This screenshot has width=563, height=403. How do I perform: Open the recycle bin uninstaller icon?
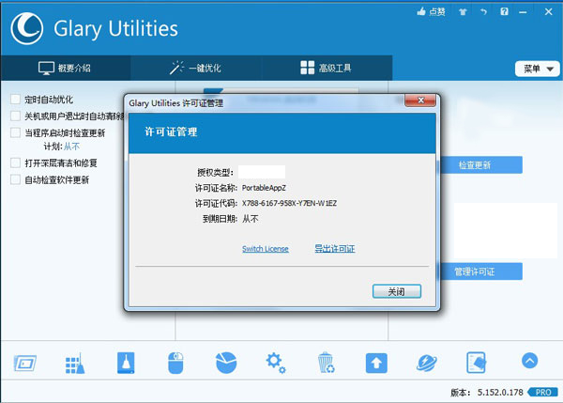click(326, 363)
